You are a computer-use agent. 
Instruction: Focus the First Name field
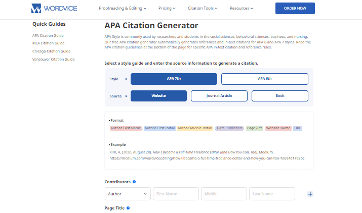[x=176, y=194]
